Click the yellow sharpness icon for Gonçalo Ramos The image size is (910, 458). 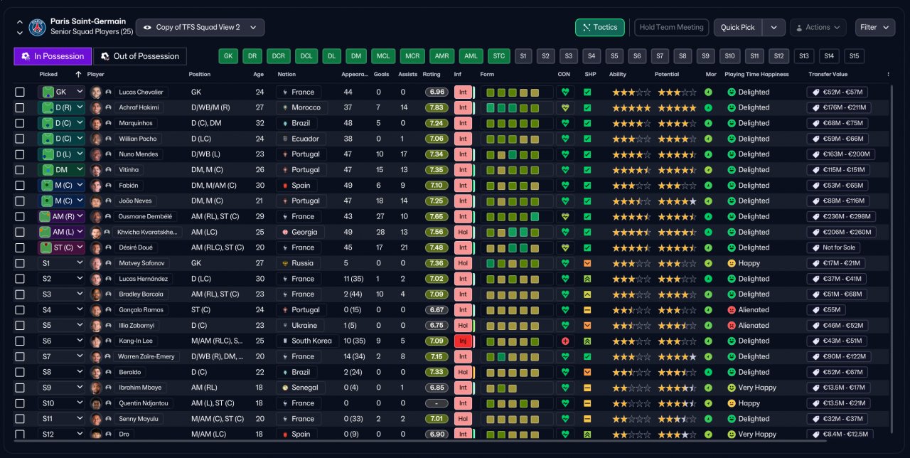587,310
